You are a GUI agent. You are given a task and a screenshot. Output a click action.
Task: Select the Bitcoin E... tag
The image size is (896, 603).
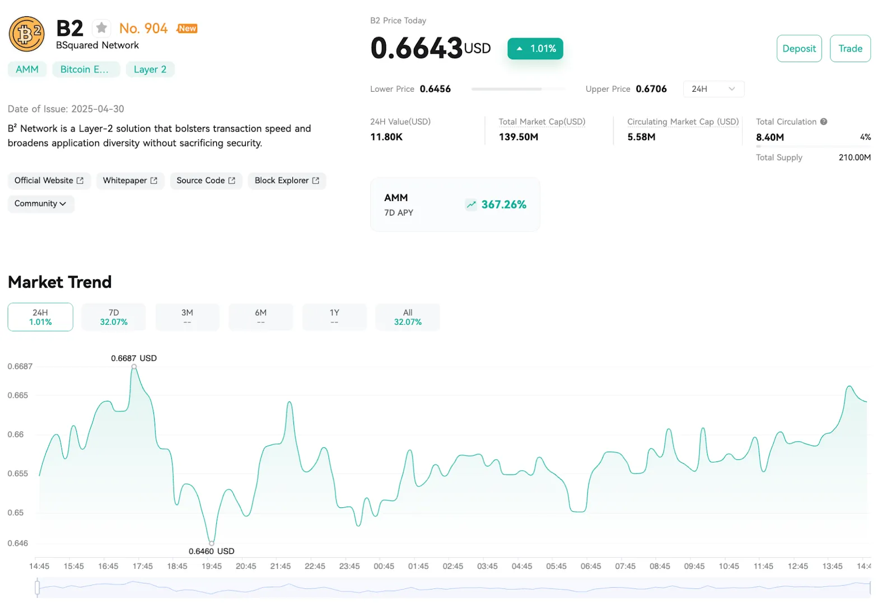(86, 69)
